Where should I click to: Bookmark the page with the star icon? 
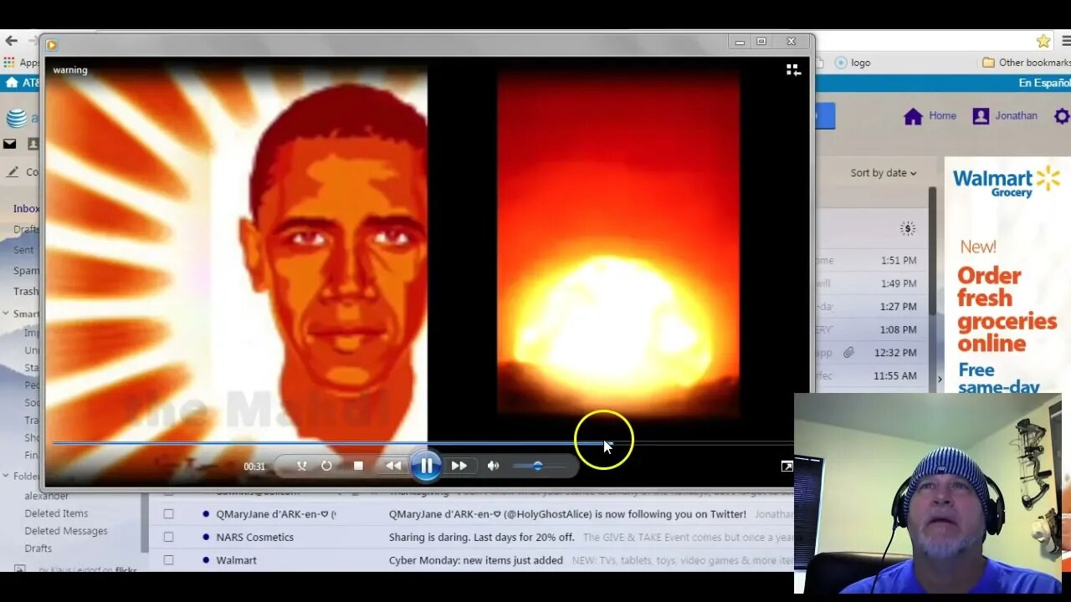tap(1043, 41)
